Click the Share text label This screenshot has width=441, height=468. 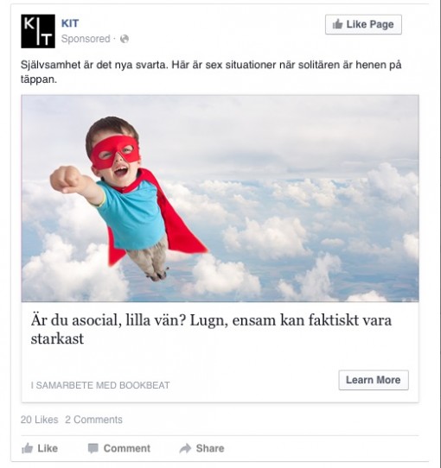click(210, 448)
